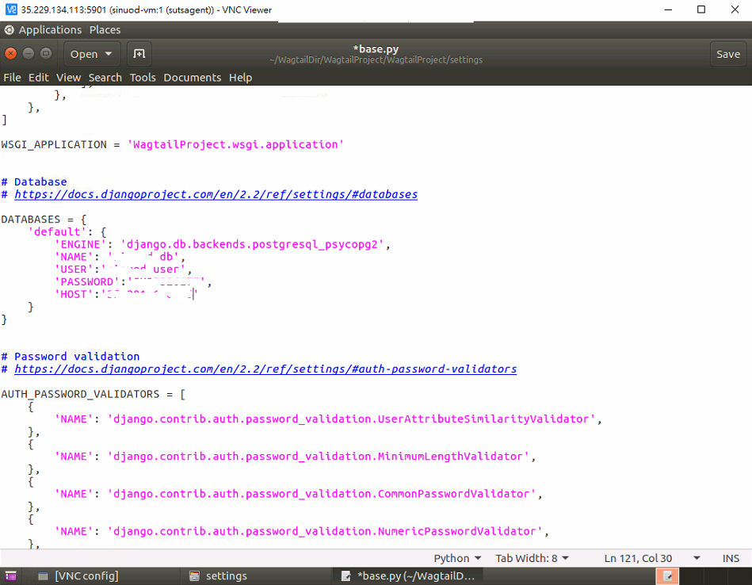
Task: Open the Places menu
Action: point(105,30)
